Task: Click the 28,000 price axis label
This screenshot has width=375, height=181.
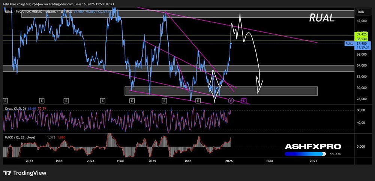Action: click(x=361, y=99)
